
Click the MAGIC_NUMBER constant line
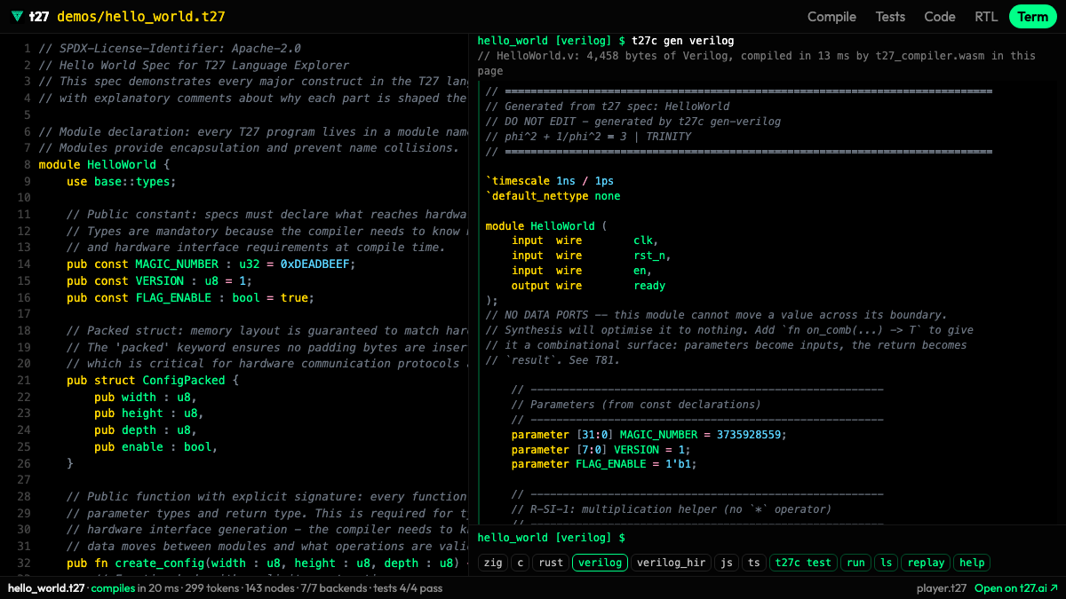(211, 264)
